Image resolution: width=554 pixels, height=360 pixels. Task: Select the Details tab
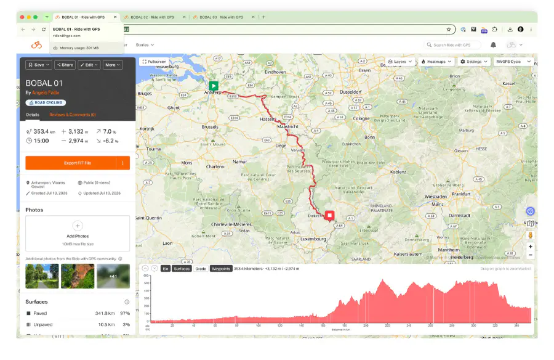click(33, 115)
